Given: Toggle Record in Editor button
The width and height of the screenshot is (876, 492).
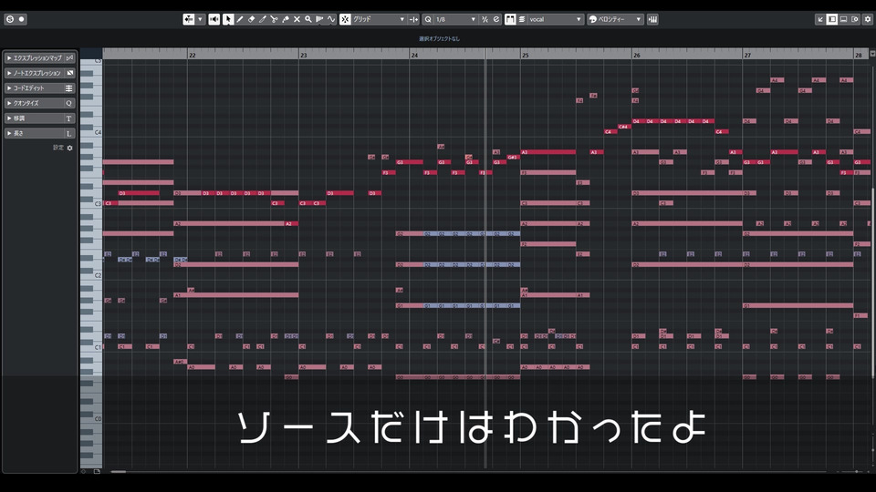Looking at the screenshot, I should (x=22, y=19).
